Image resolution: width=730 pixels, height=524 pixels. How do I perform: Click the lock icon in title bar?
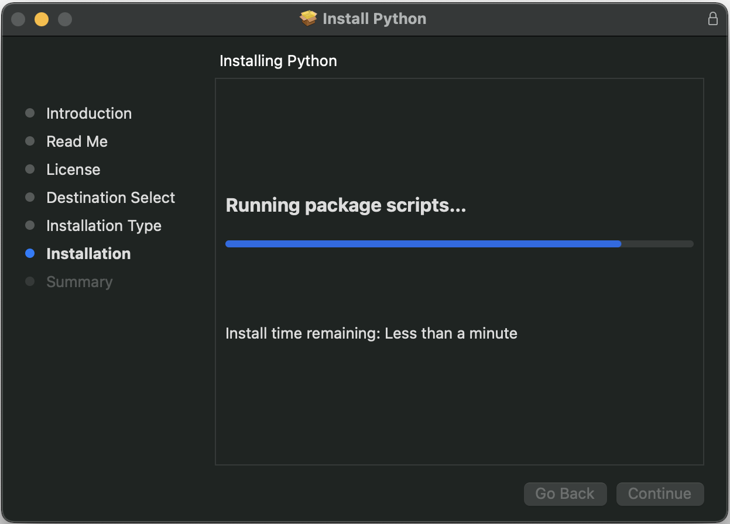pos(712,19)
